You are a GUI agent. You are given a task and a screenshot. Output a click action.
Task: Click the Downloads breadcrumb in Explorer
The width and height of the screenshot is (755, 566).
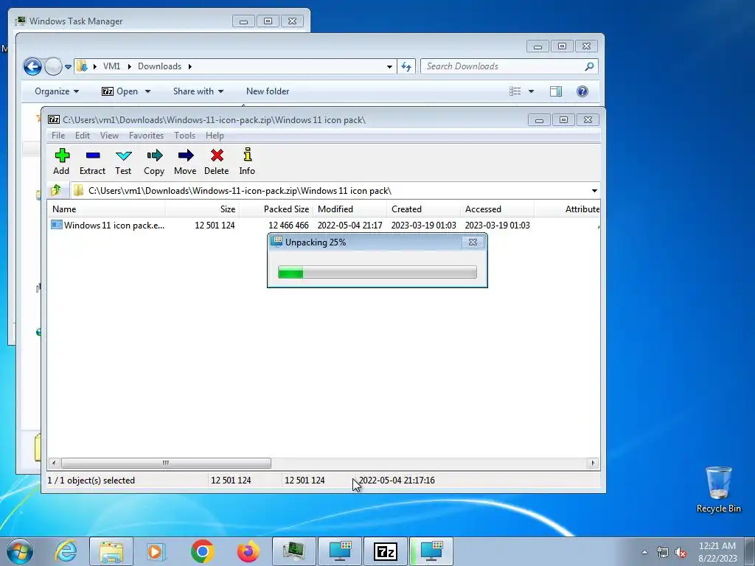pos(159,66)
